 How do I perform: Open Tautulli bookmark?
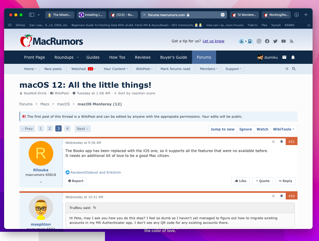[276, 25]
